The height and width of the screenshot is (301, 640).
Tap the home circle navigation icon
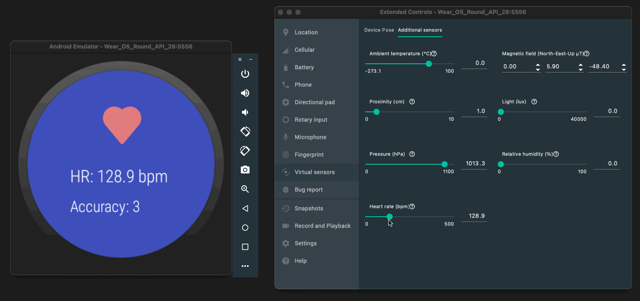[x=245, y=228]
